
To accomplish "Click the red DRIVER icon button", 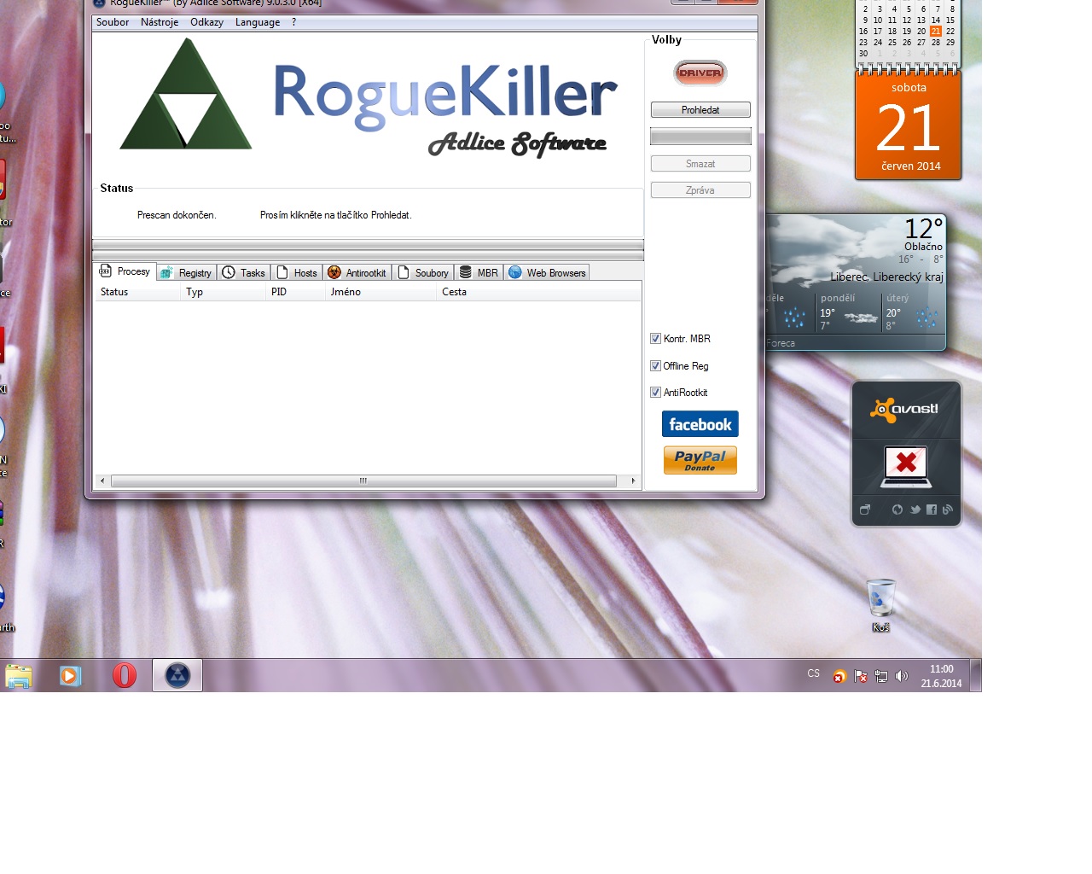I will pyautogui.click(x=700, y=73).
